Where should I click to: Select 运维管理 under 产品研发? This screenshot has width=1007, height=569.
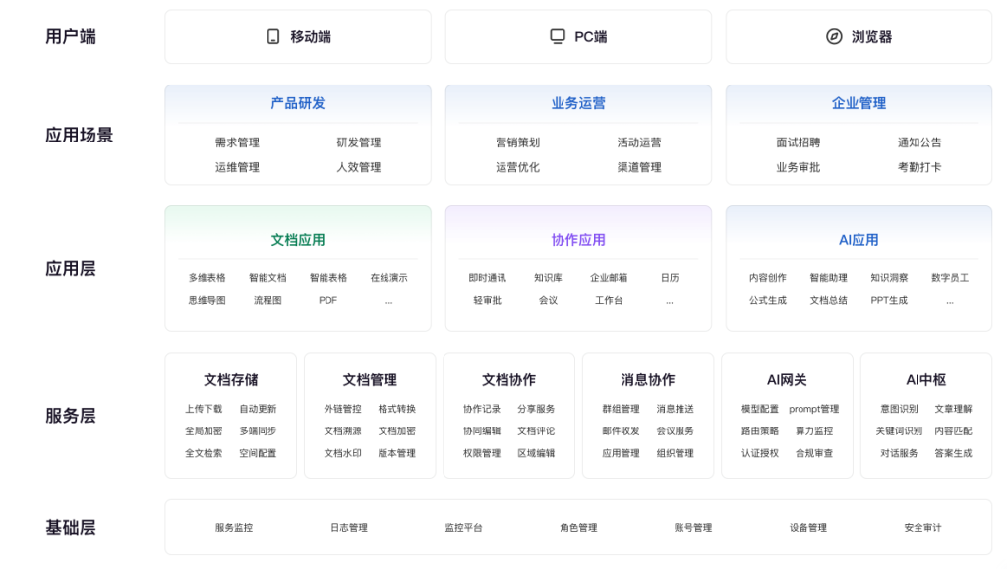point(237,167)
